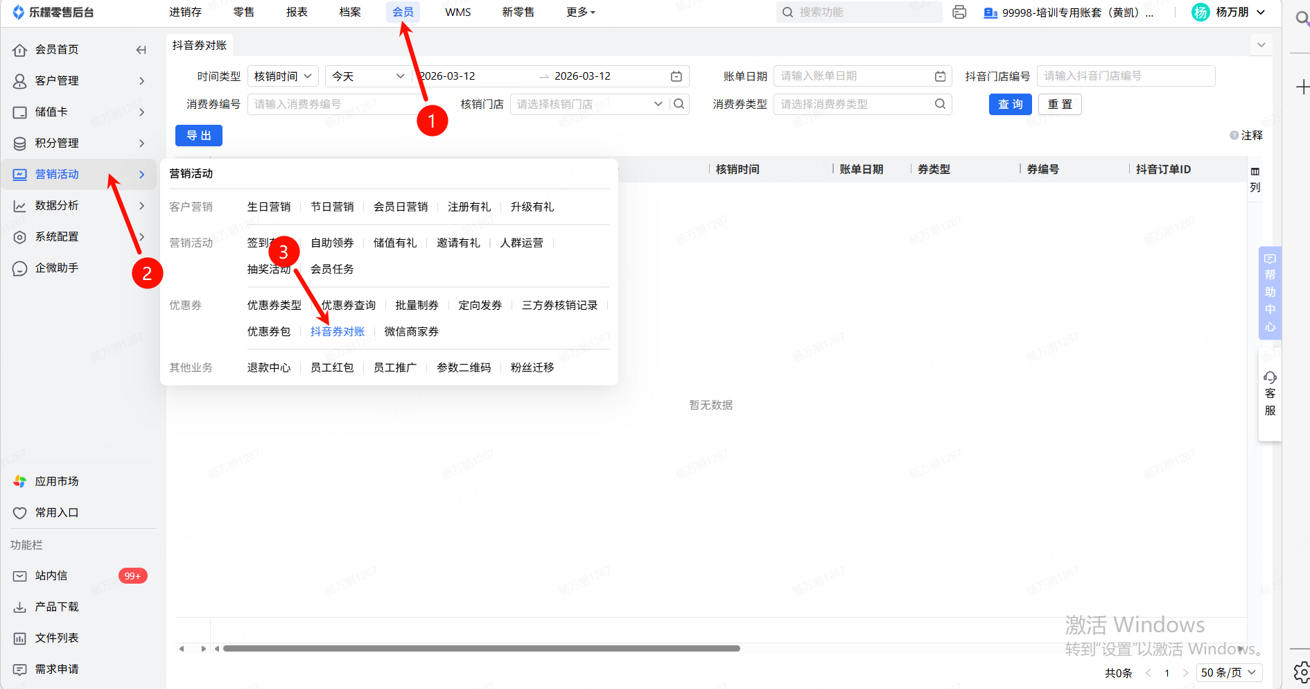Click the 站内信 envelope icon
1310x689 pixels.
(x=20, y=576)
